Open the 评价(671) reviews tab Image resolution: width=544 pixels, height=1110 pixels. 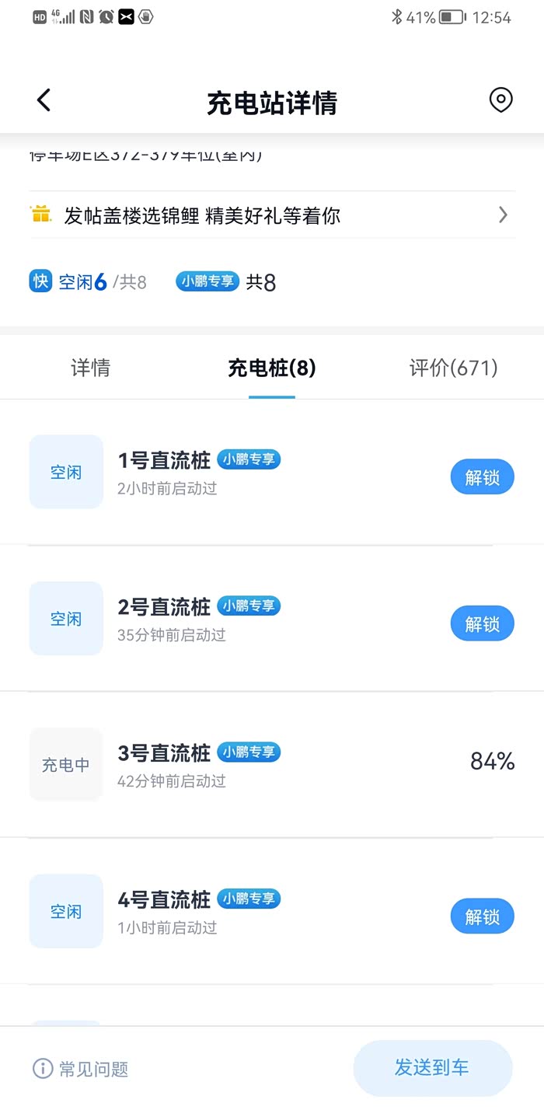pos(453,368)
